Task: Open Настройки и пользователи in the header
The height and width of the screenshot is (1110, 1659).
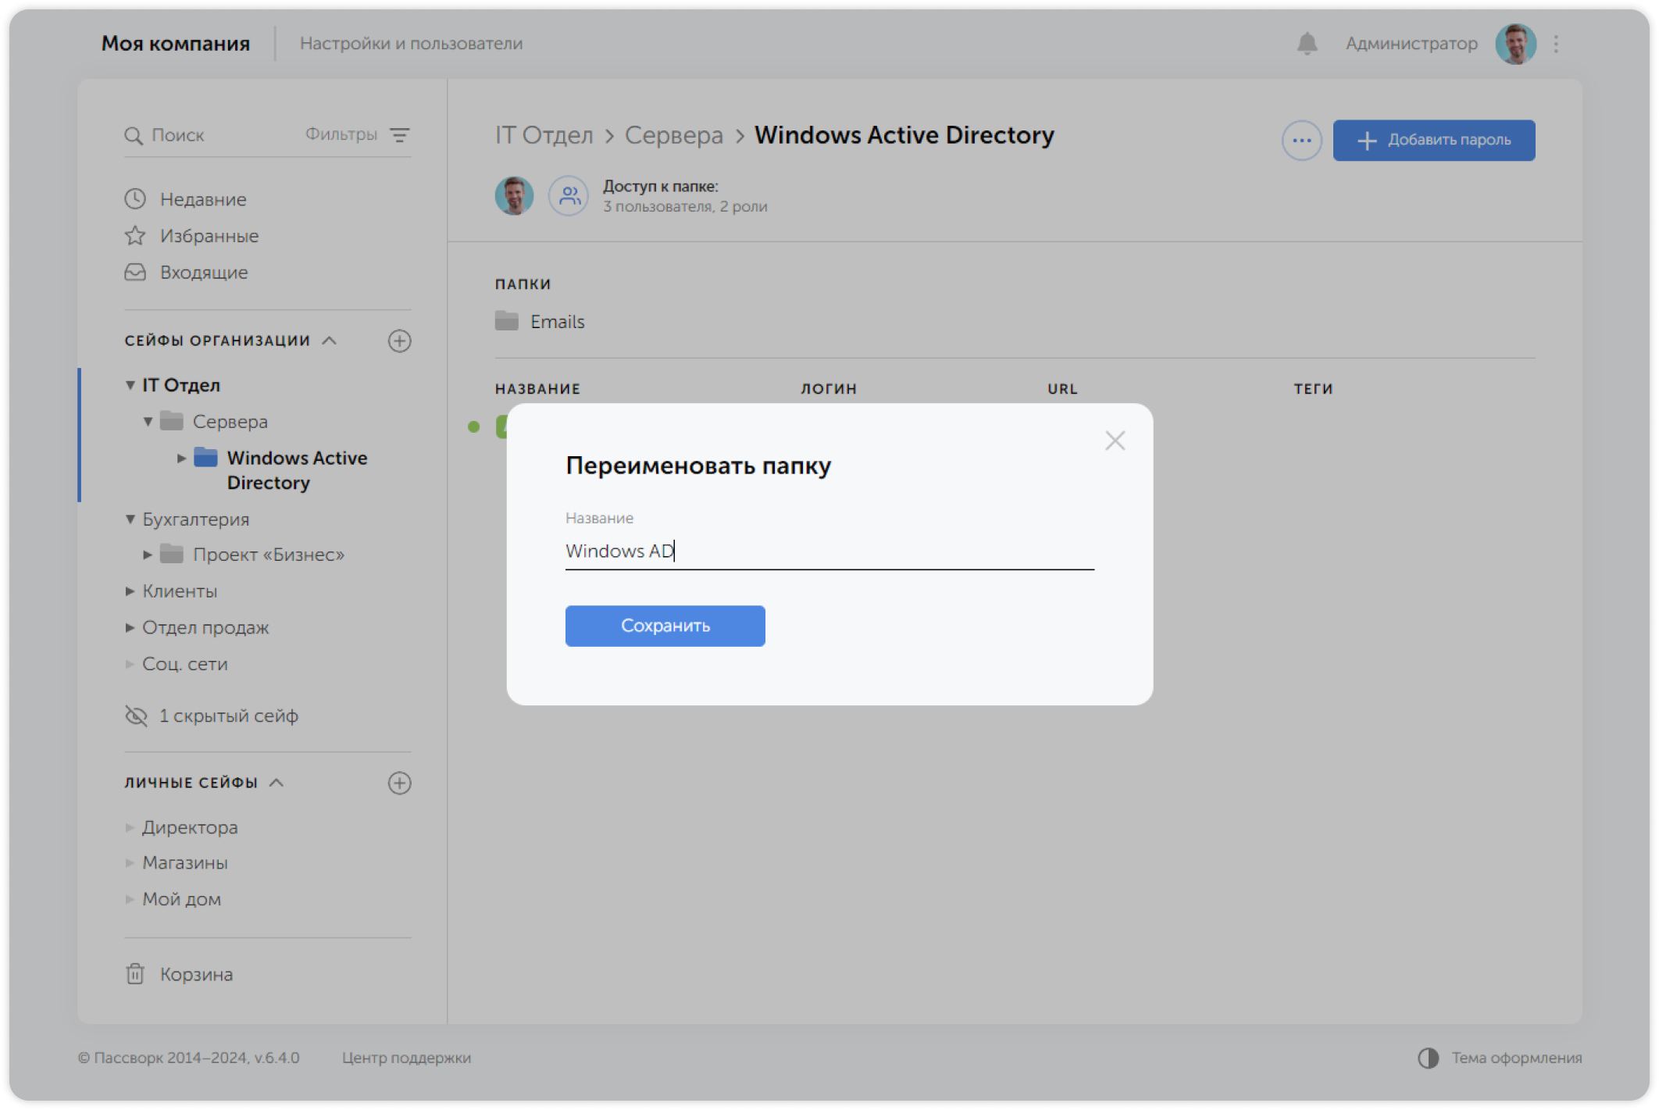Action: pos(411,44)
